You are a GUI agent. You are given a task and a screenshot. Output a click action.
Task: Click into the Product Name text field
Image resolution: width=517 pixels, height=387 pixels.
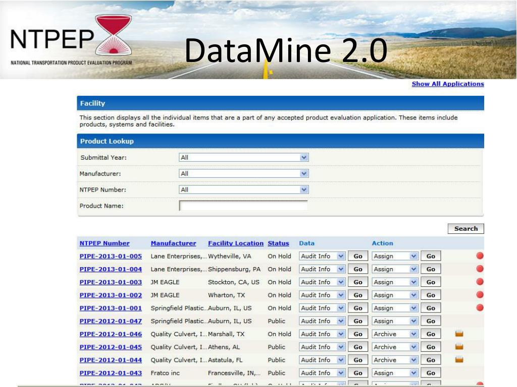click(243, 206)
